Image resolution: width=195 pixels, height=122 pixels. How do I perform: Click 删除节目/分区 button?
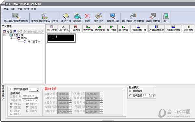tap(33, 32)
